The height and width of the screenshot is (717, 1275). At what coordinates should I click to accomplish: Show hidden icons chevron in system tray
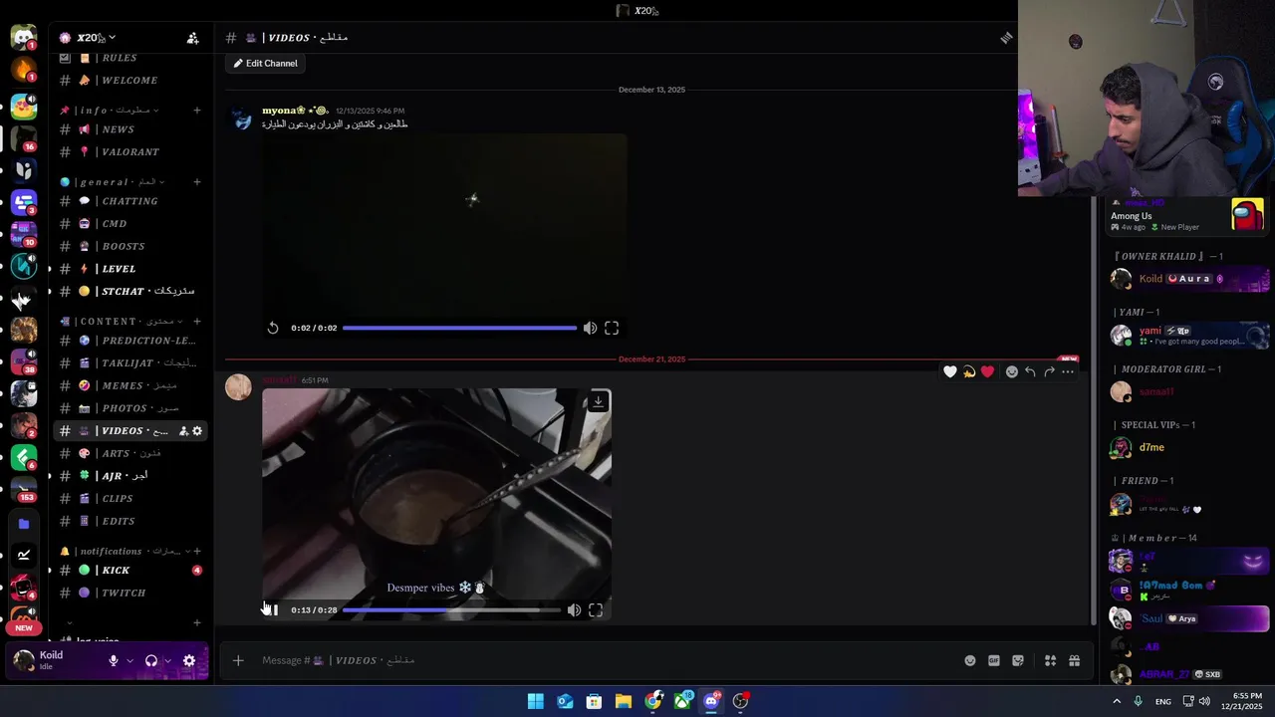coord(1117,701)
